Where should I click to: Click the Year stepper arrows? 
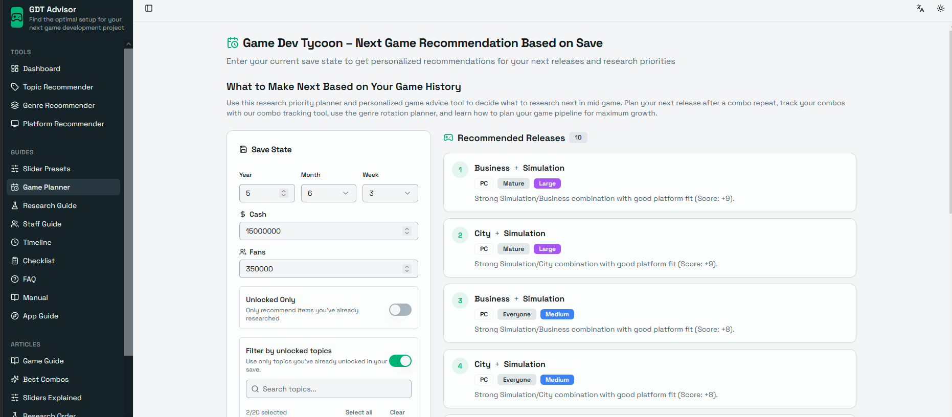click(284, 193)
